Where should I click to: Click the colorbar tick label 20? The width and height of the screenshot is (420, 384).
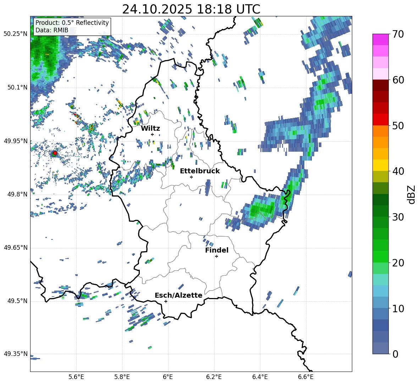[398, 263]
